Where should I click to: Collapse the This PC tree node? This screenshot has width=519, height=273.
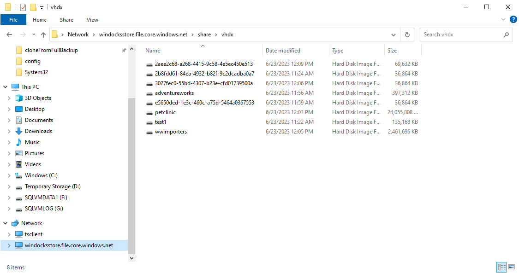(5, 87)
